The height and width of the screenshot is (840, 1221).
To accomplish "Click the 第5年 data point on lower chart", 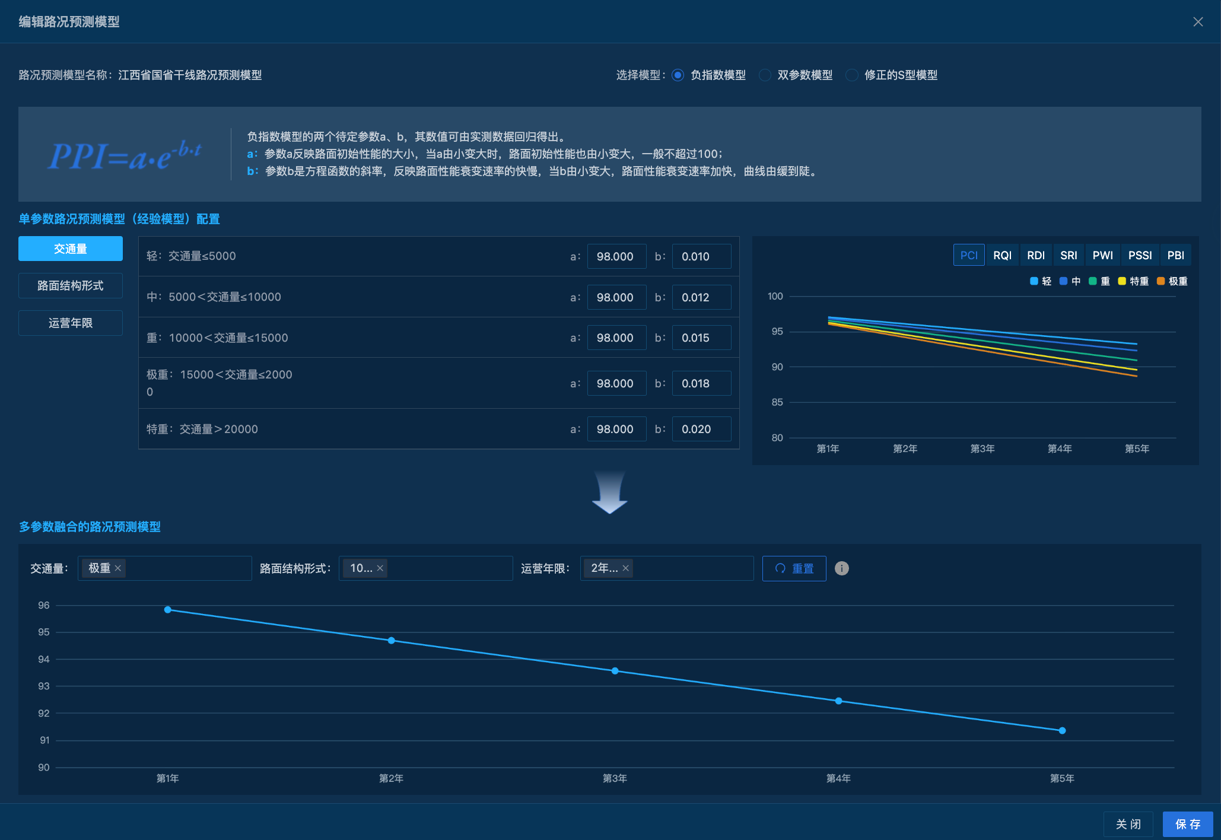I will click(x=1063, y=731).
